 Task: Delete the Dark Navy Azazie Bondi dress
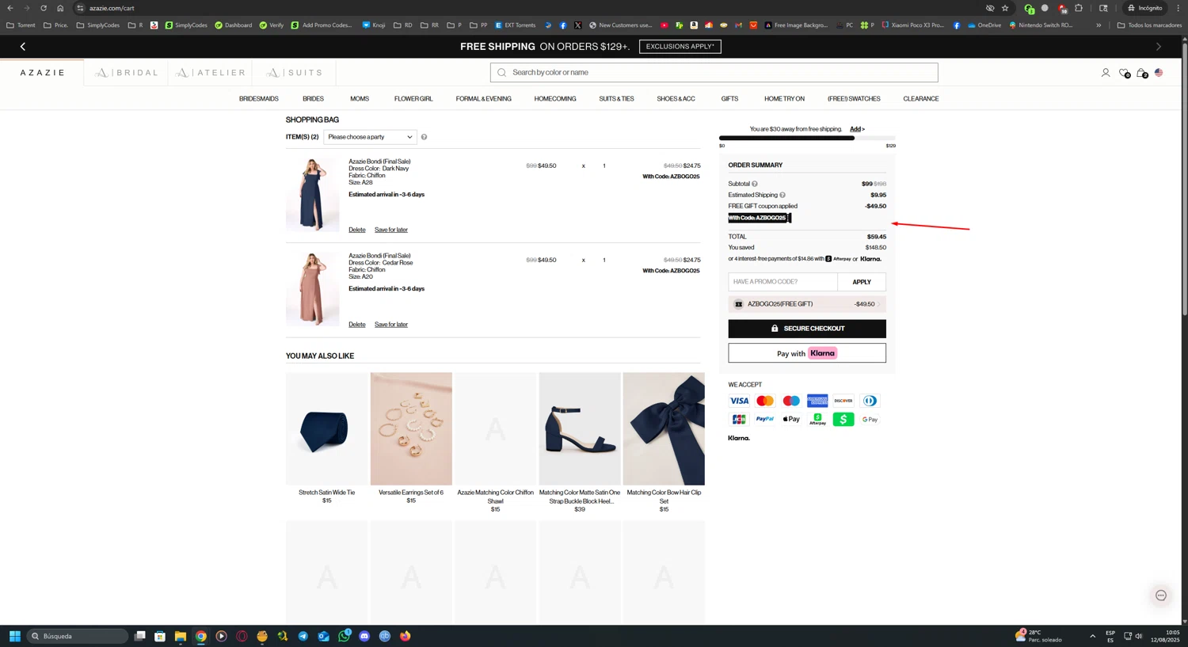[357, 230]
